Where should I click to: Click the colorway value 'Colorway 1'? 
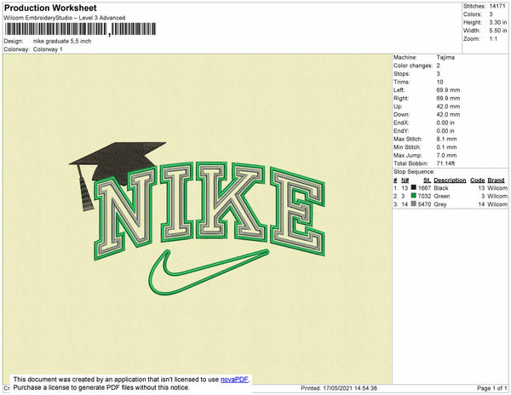(48, 49)
